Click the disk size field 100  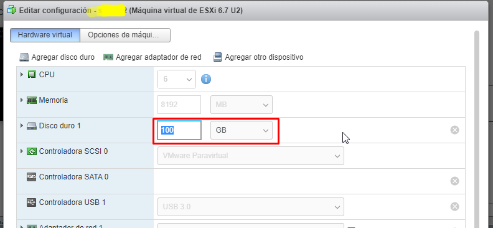[179, 130]
